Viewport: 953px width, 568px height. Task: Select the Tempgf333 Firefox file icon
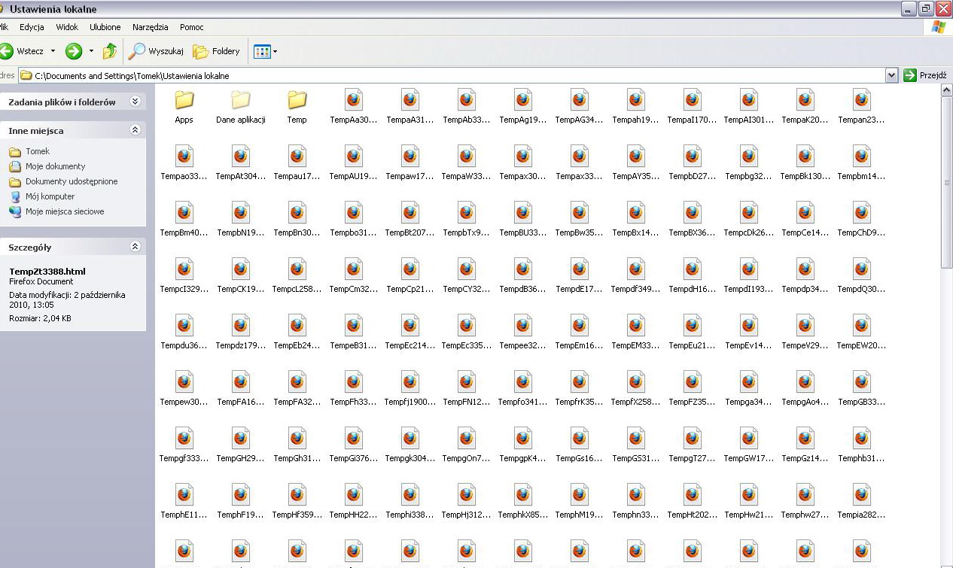click(x=184, y=438)
